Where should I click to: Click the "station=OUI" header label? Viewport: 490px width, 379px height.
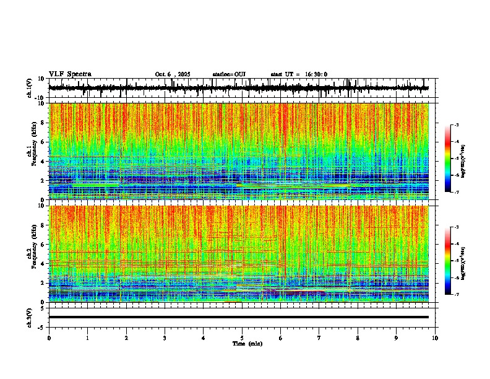pos(229,74)
